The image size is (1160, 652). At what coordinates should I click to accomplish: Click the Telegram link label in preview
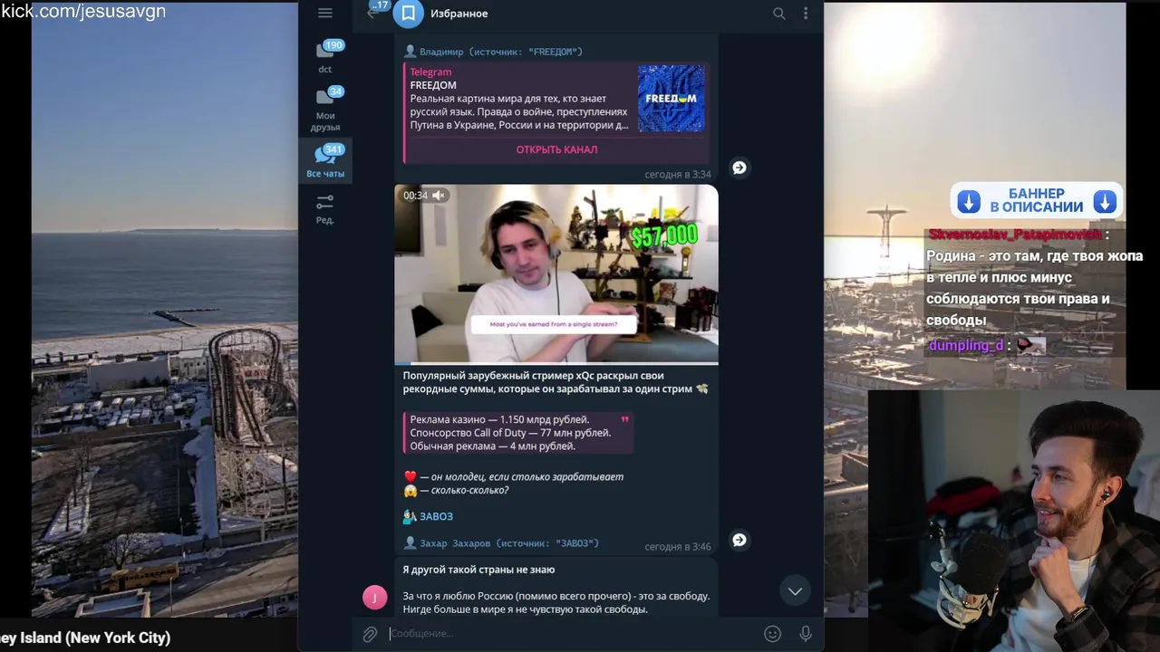click(x=430, y=72)
